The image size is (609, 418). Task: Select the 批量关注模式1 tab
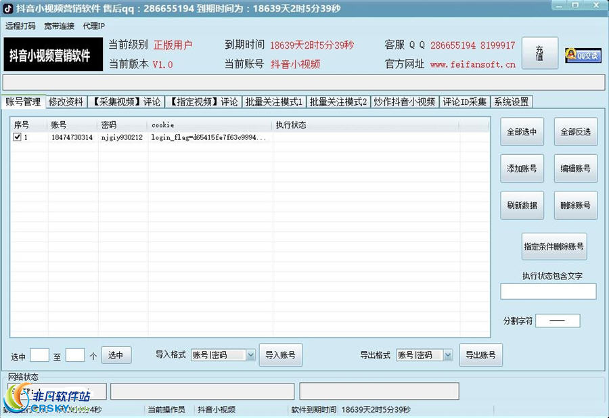[x=274, y=102]
